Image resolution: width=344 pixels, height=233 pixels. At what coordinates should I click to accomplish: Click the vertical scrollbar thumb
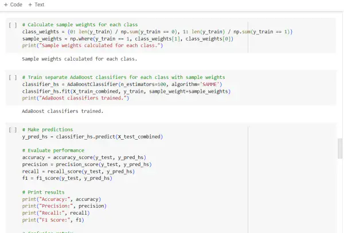(x=340, y=148)
